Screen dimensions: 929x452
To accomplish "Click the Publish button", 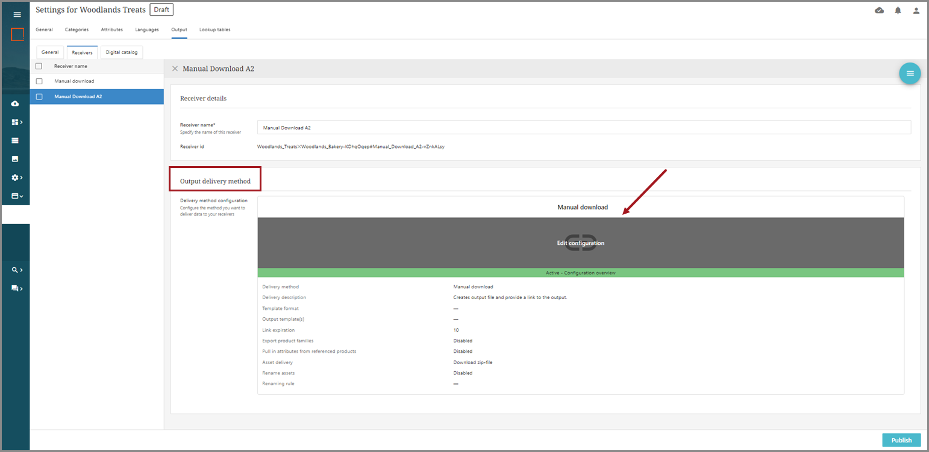I will 901,440.
